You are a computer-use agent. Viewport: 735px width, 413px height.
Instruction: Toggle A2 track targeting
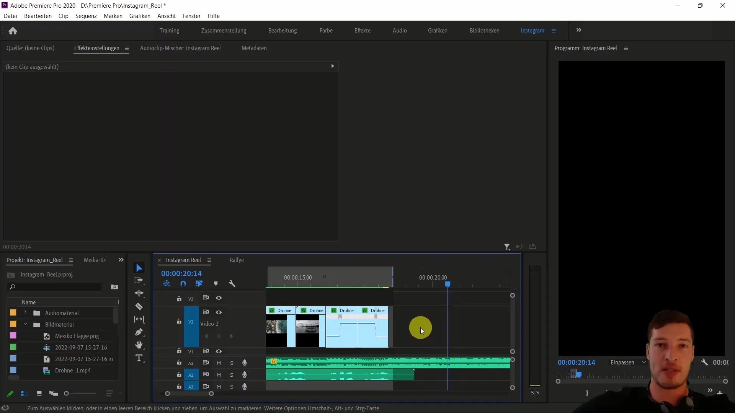tap(191, 375)
